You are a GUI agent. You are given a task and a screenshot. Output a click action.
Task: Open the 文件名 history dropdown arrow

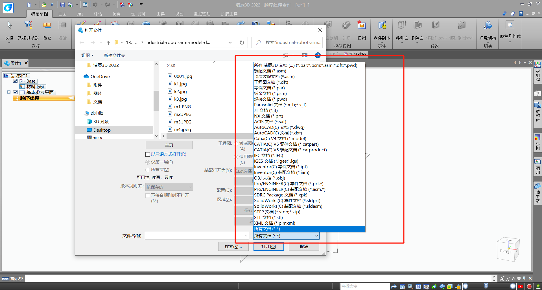[x=246, y=236]
